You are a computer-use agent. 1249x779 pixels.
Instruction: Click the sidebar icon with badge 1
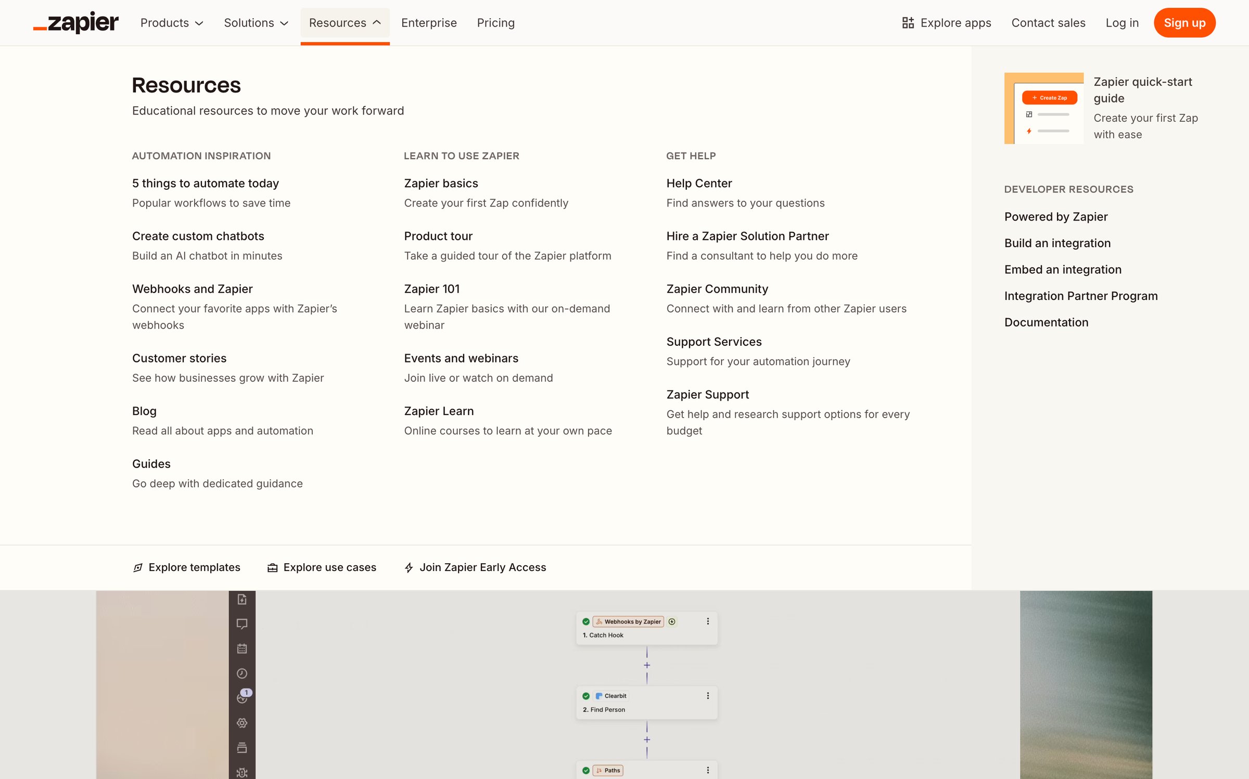[243, 697]
